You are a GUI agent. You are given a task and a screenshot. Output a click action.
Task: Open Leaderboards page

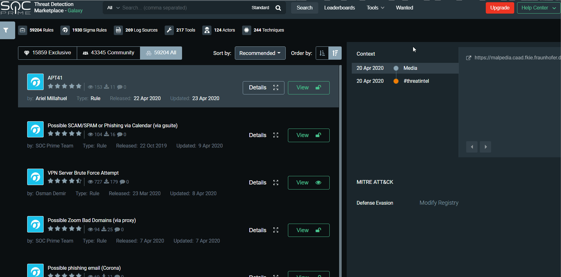[x=339, y=8]
